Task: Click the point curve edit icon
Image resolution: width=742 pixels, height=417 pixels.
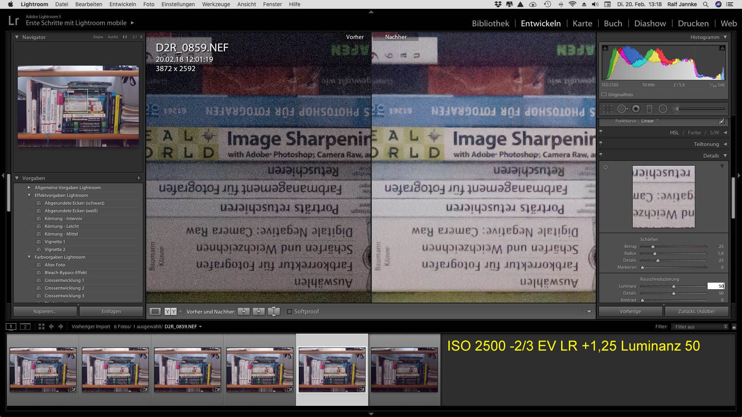Action: click(722, 121)
